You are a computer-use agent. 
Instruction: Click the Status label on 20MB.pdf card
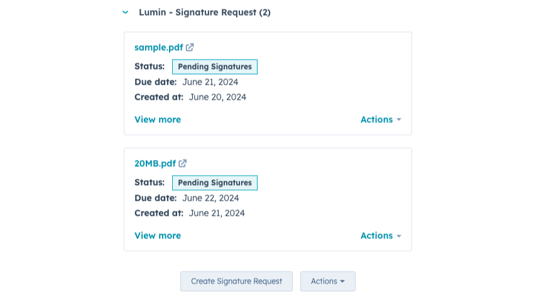click(150, 182)
